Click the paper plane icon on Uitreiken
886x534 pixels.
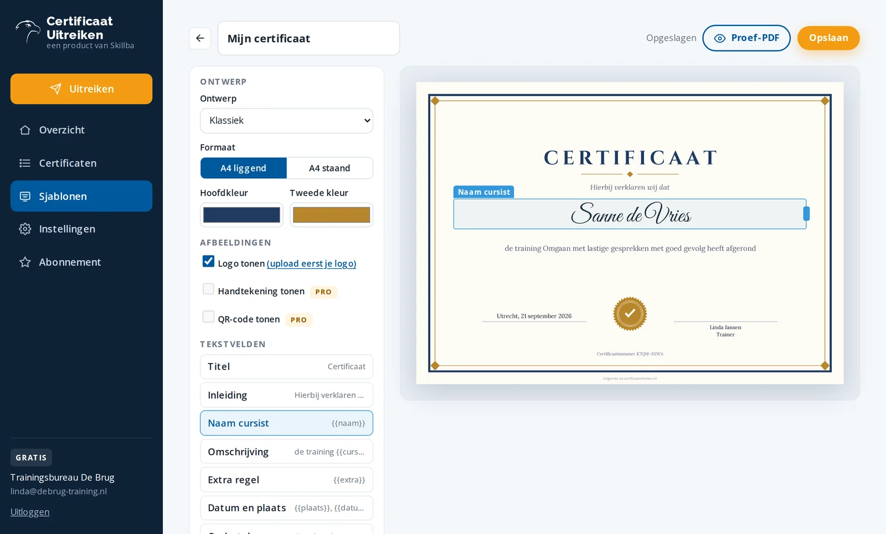pyautogui.click(x=55, y=89)
